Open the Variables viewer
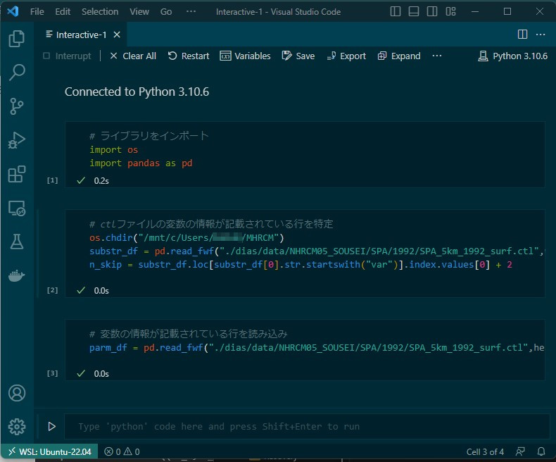 pyautogui.click(x=245, y=56)
